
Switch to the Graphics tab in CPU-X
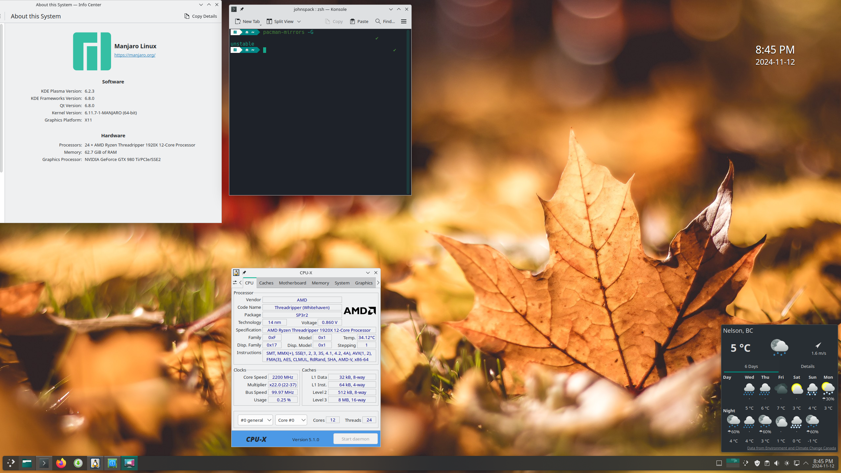(364, 283)
